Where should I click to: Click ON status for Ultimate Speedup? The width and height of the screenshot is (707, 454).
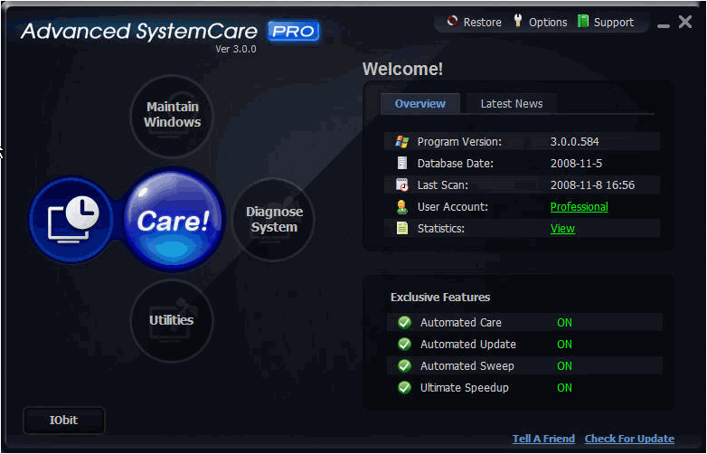(x=564, y=388)
